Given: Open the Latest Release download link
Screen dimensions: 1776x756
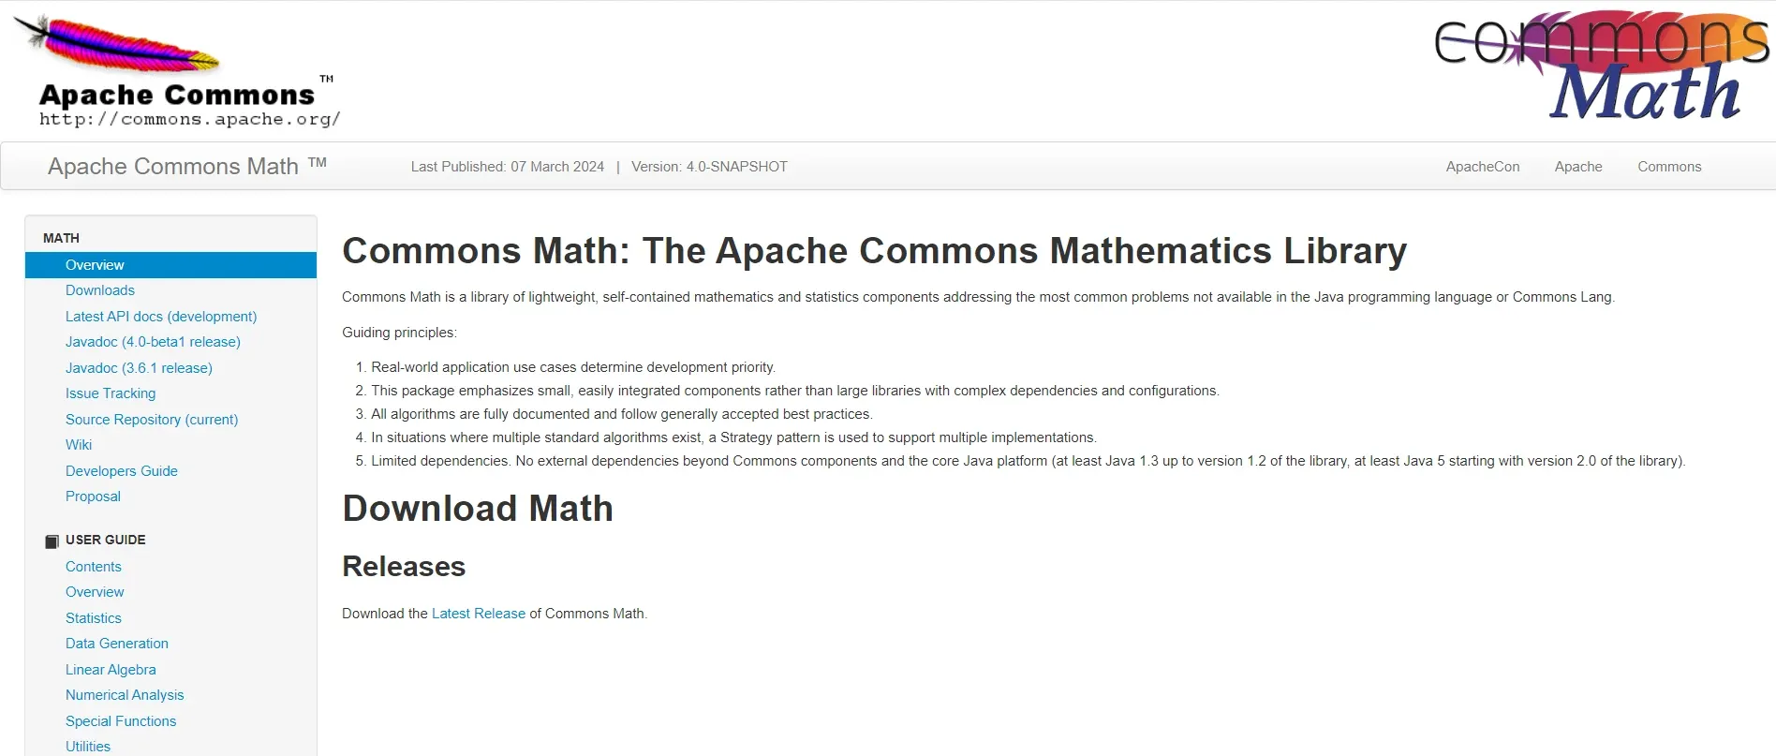Looking at the screenshot, I should tap(478, 614).
